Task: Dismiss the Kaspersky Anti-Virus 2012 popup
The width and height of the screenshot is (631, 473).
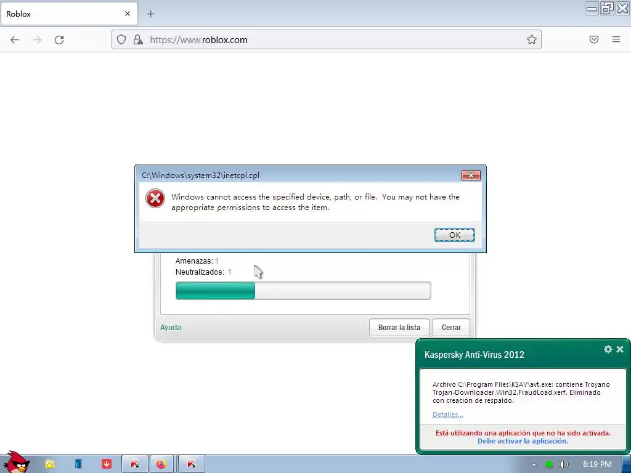Action: [x=620, y=349]
